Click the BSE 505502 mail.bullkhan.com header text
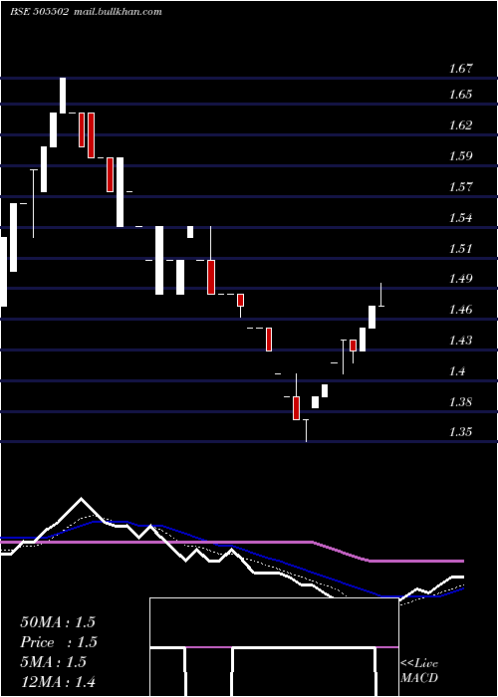Viewport: 498px width, 697px height. tap(86, 12)
